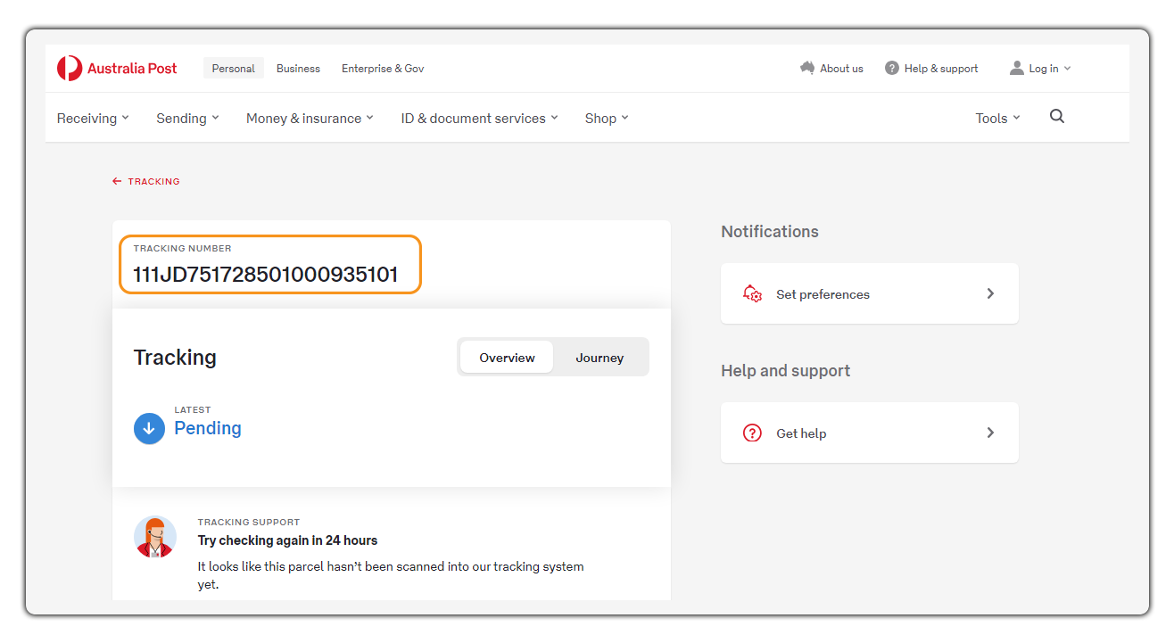Click the blue Pending arrow status icon

pyautogui.click(x=149, y=429)
